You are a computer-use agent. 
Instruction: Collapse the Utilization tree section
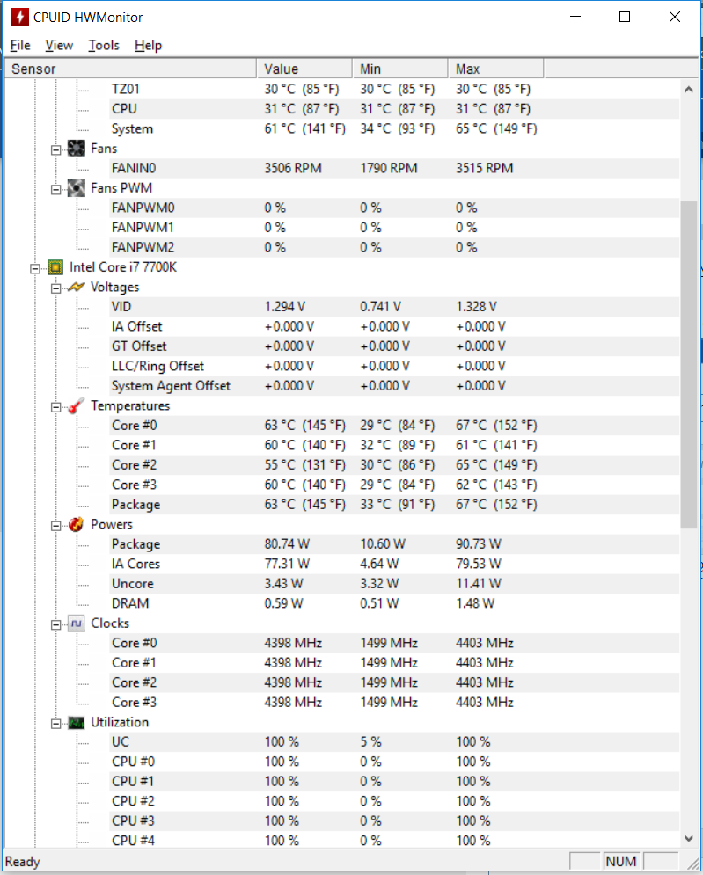(x=55, y=724)
